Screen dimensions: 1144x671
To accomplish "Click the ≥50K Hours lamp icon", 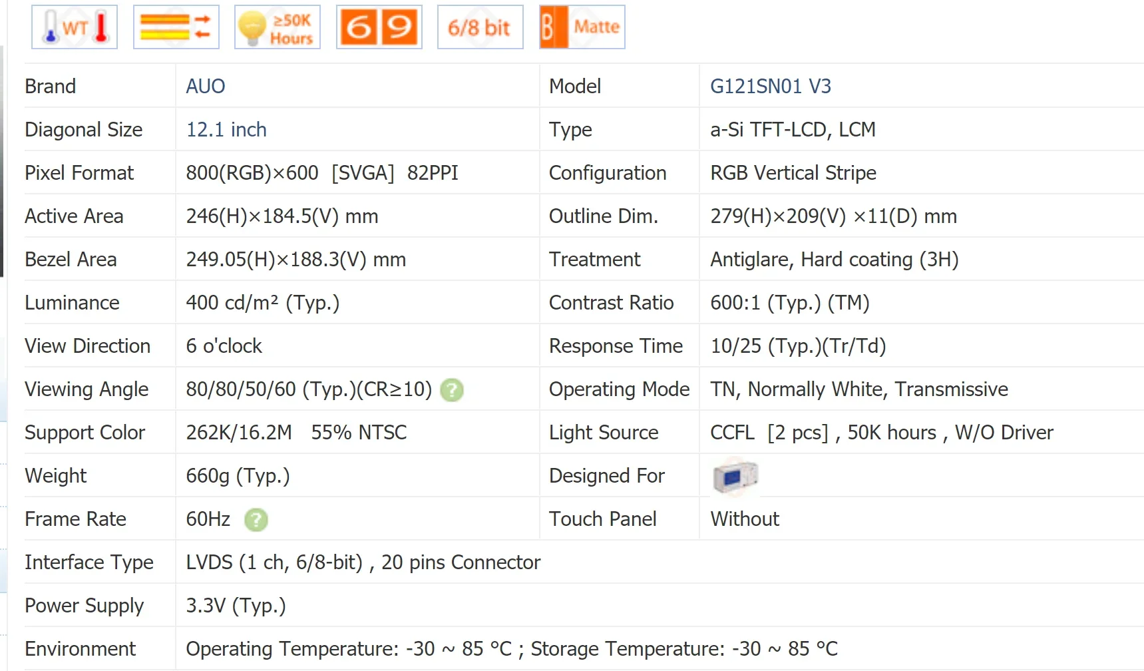I will pyautogui.click(x=278, y=27).
